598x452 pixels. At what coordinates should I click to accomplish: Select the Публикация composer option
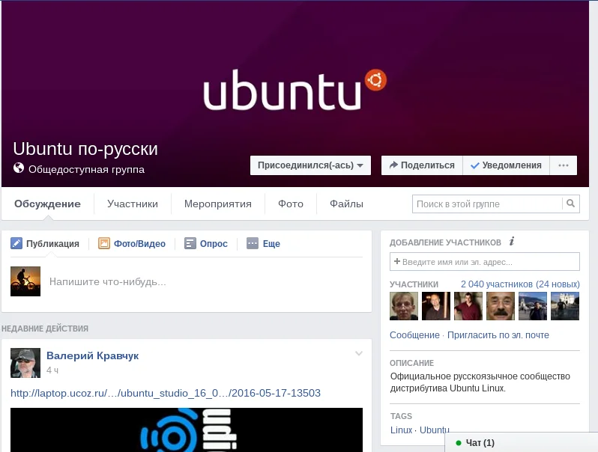point(45,243)
